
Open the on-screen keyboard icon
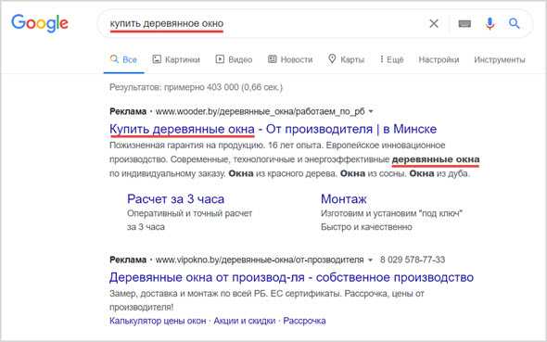pos(464,24)
